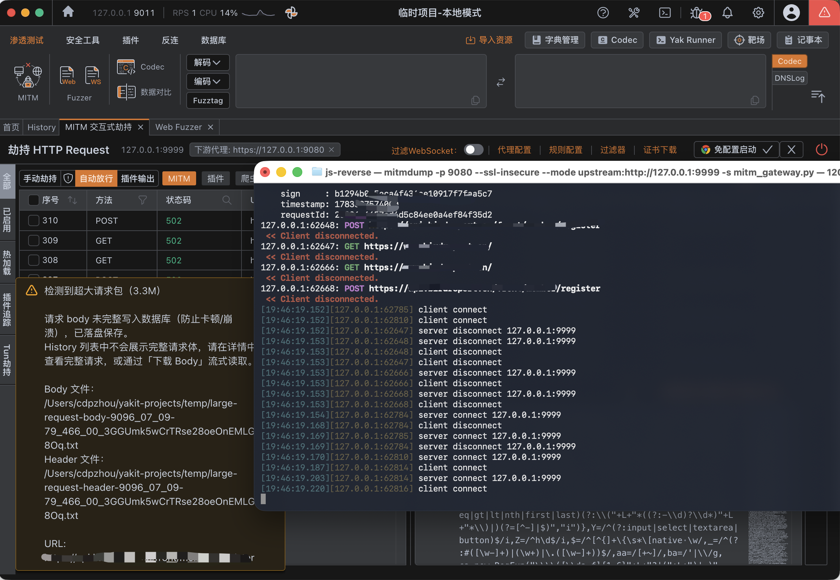Open 规则配置 link

point(566,150)
